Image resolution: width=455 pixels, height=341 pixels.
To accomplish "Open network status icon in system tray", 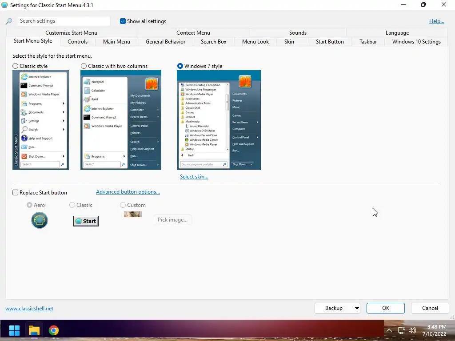I will click(401, 330).
